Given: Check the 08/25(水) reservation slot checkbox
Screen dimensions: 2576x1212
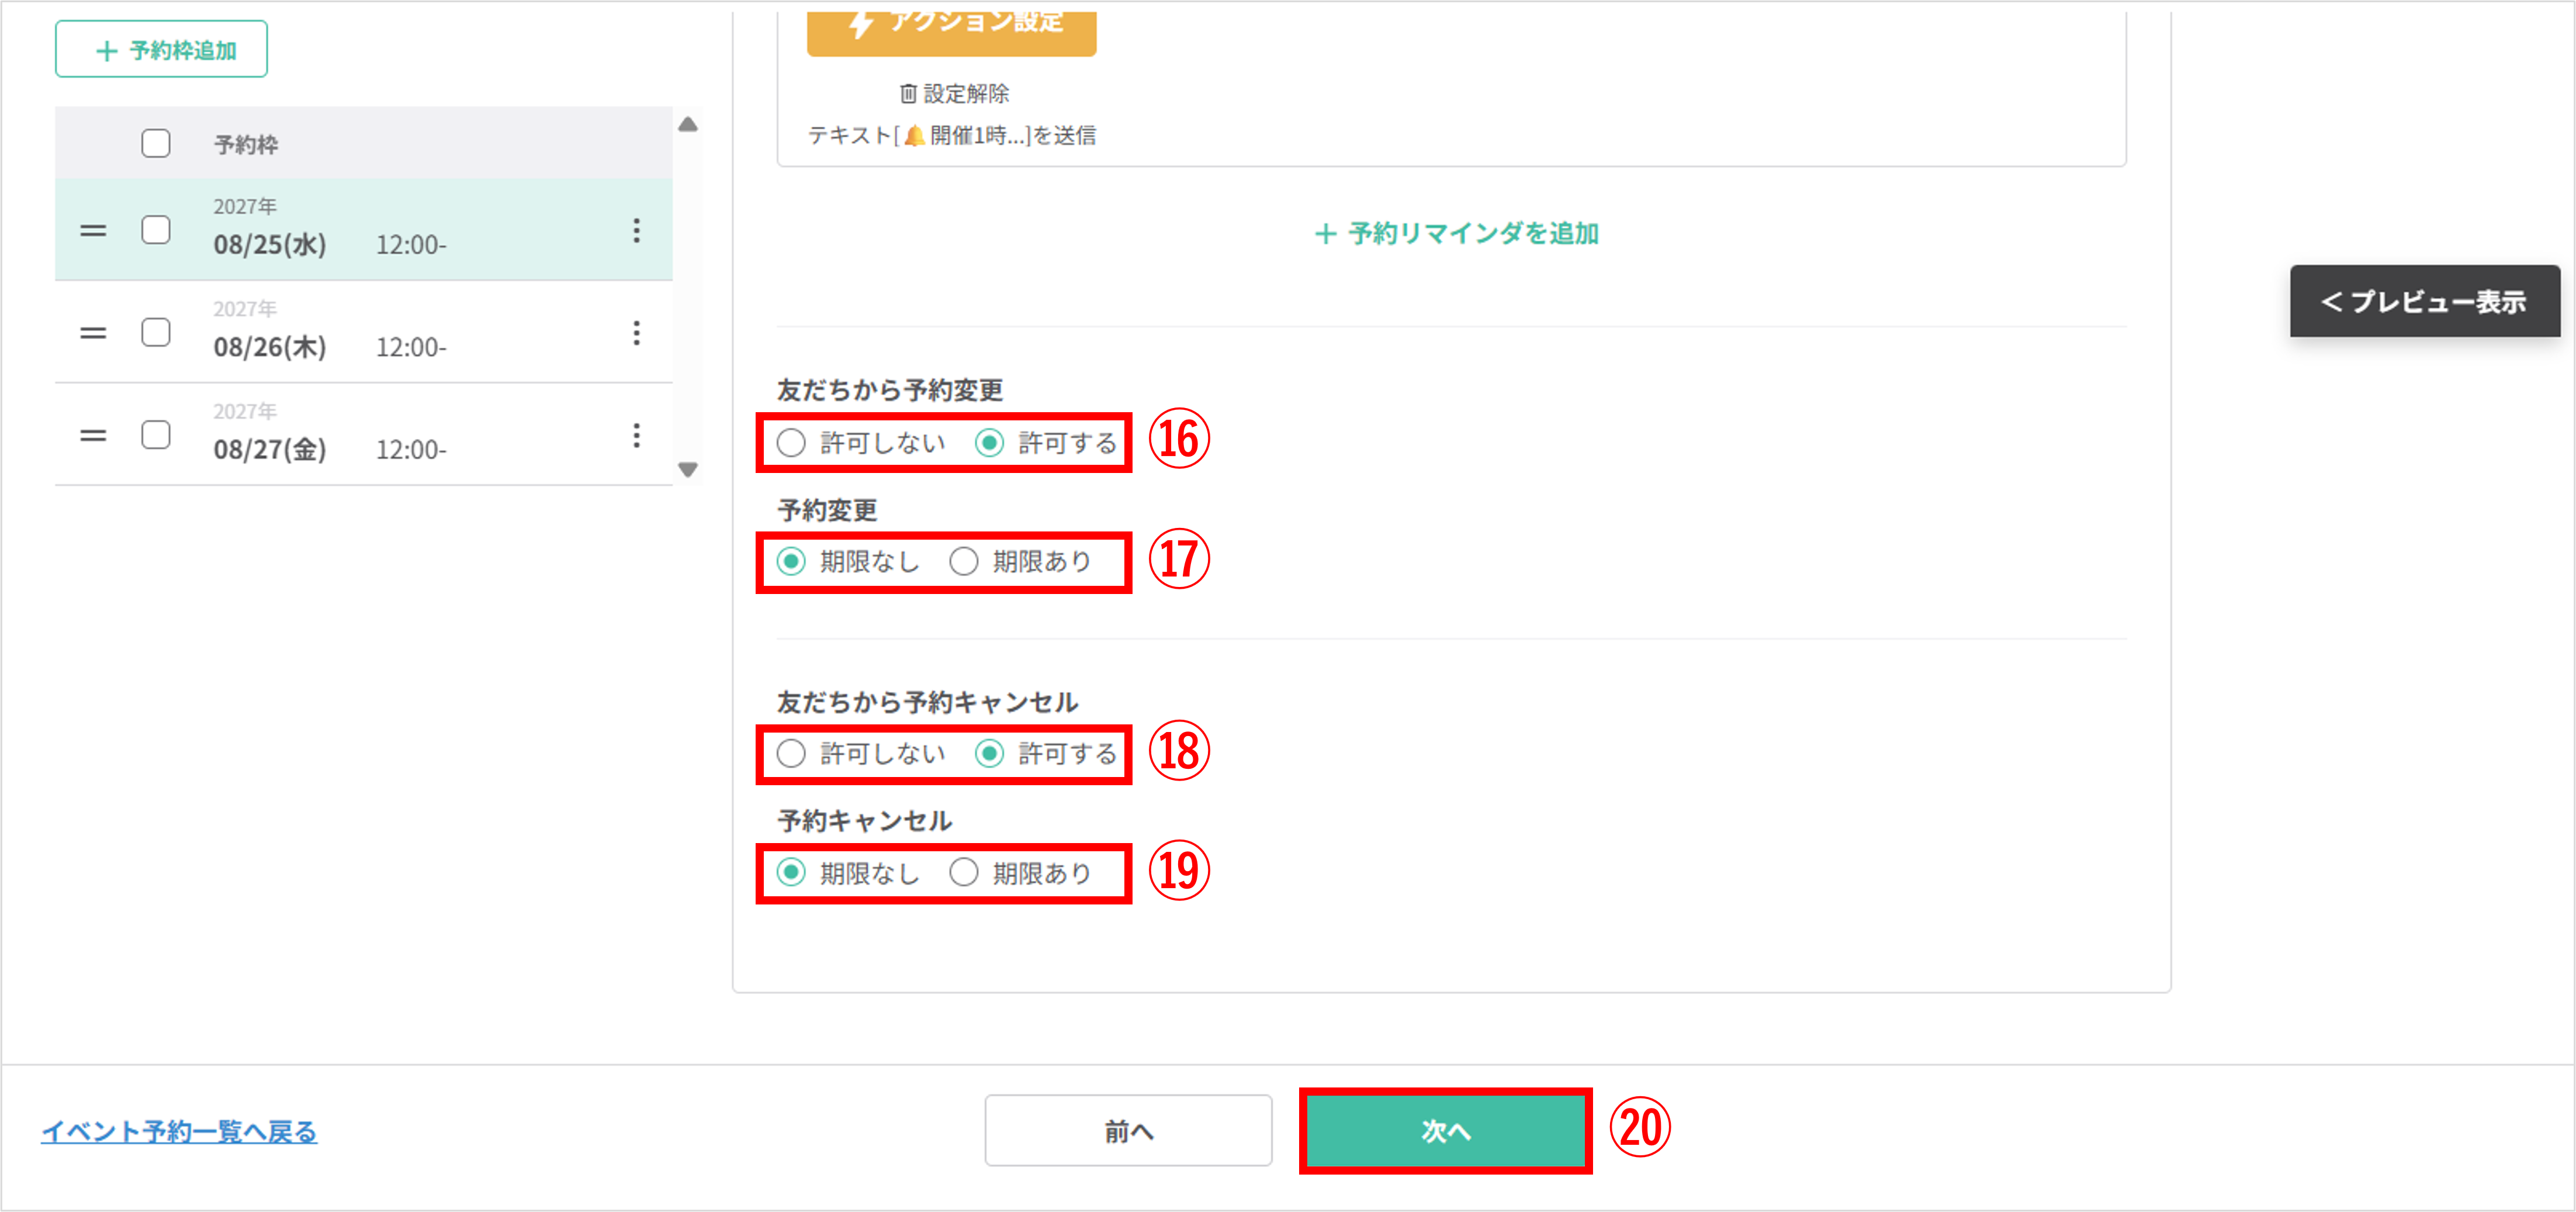Looking at the screenshot, I should 156,230.
